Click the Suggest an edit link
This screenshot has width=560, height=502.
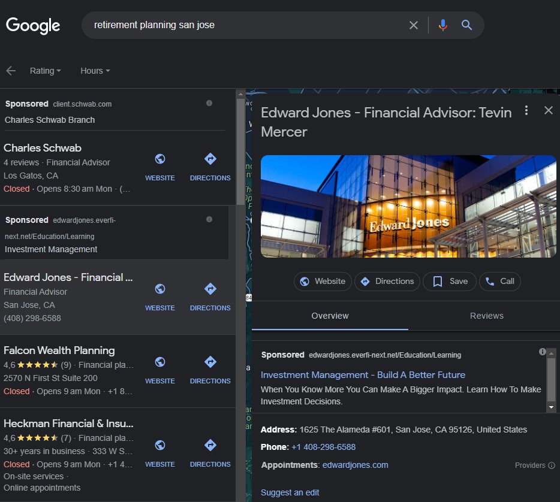290,492
